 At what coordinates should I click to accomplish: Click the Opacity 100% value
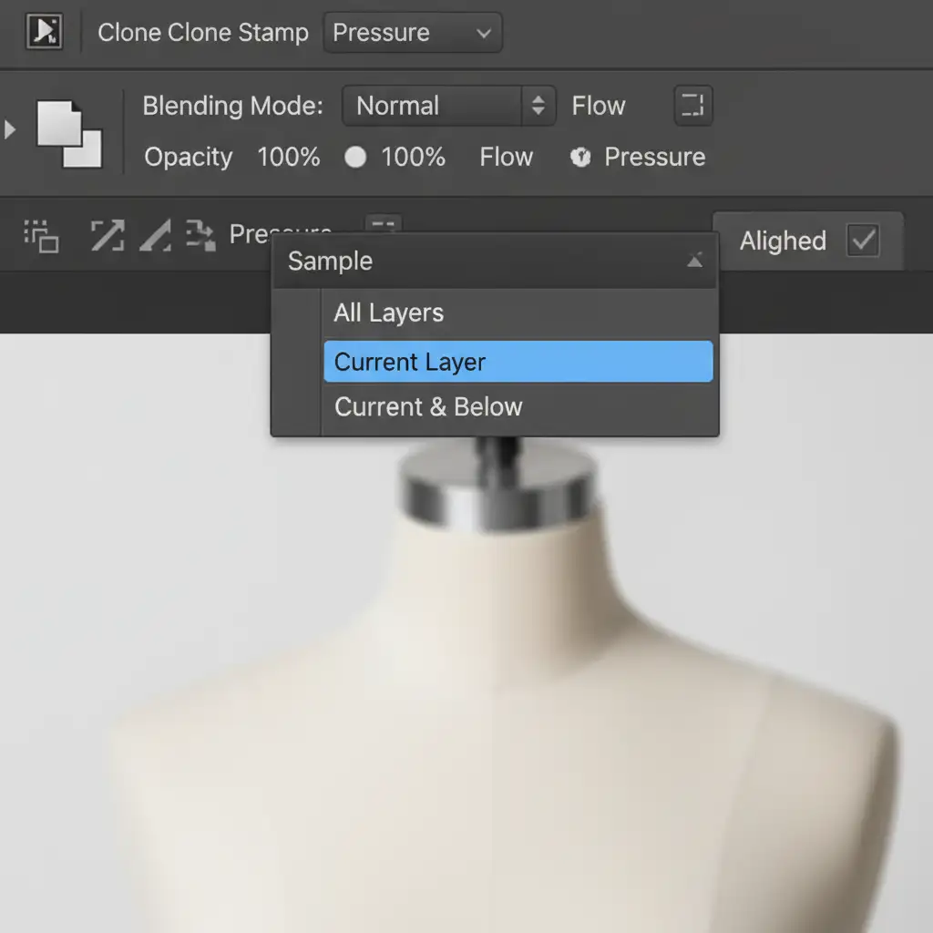tap(288, 158)
